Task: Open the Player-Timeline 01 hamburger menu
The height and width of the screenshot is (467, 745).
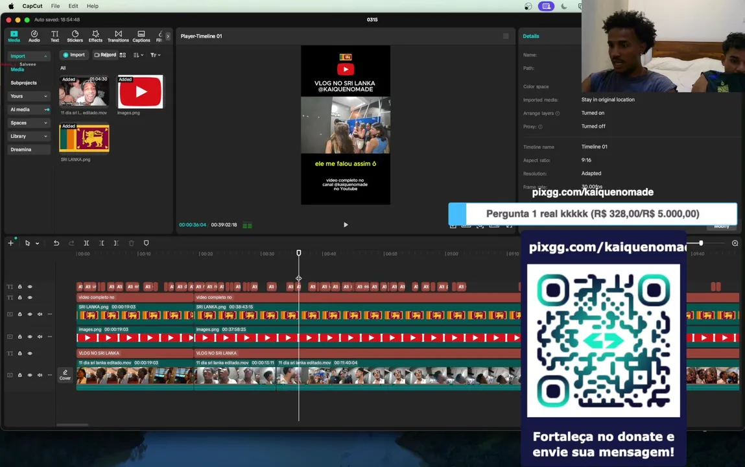Action: pyautogui.click(x=506, y=36)
